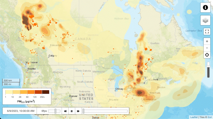Click the Montana state label
This screenshot has height=119, width=213.
[58, 72]
